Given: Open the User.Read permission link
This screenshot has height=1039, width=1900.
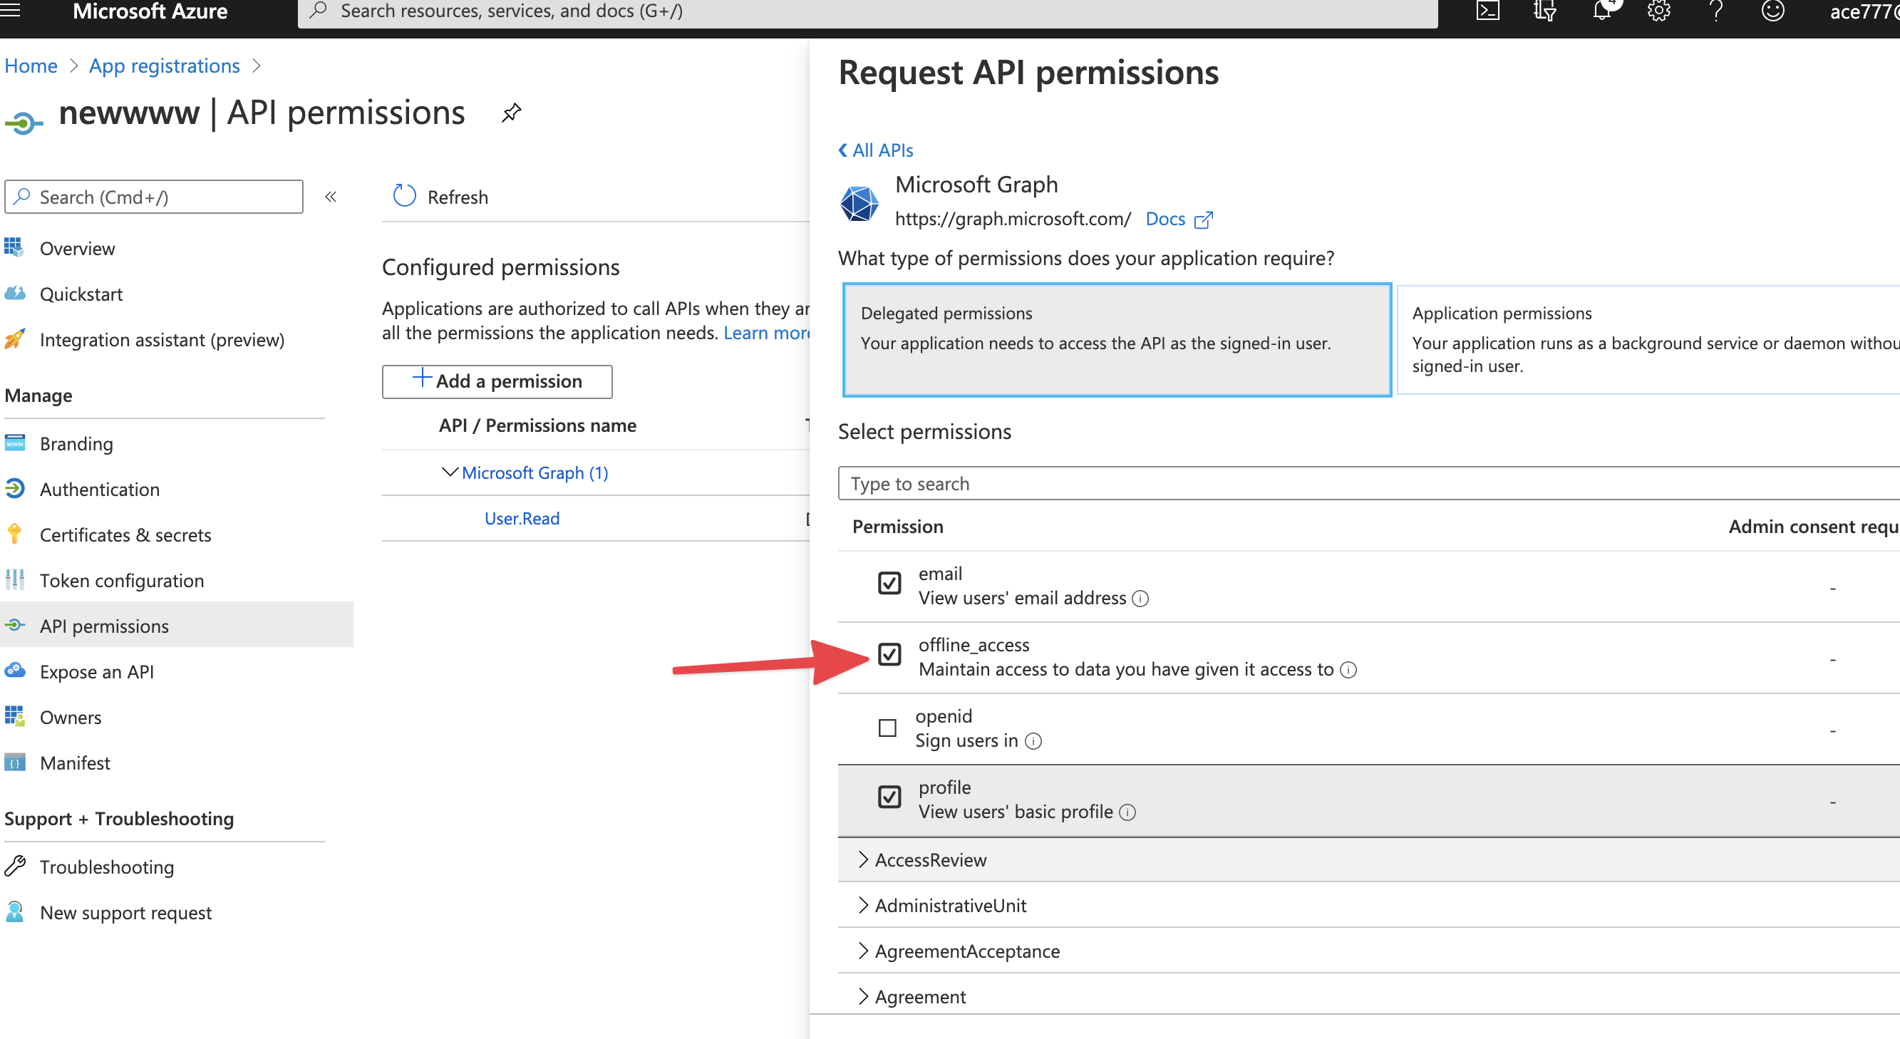Looking at the screenshot, I should coord(522,518).
